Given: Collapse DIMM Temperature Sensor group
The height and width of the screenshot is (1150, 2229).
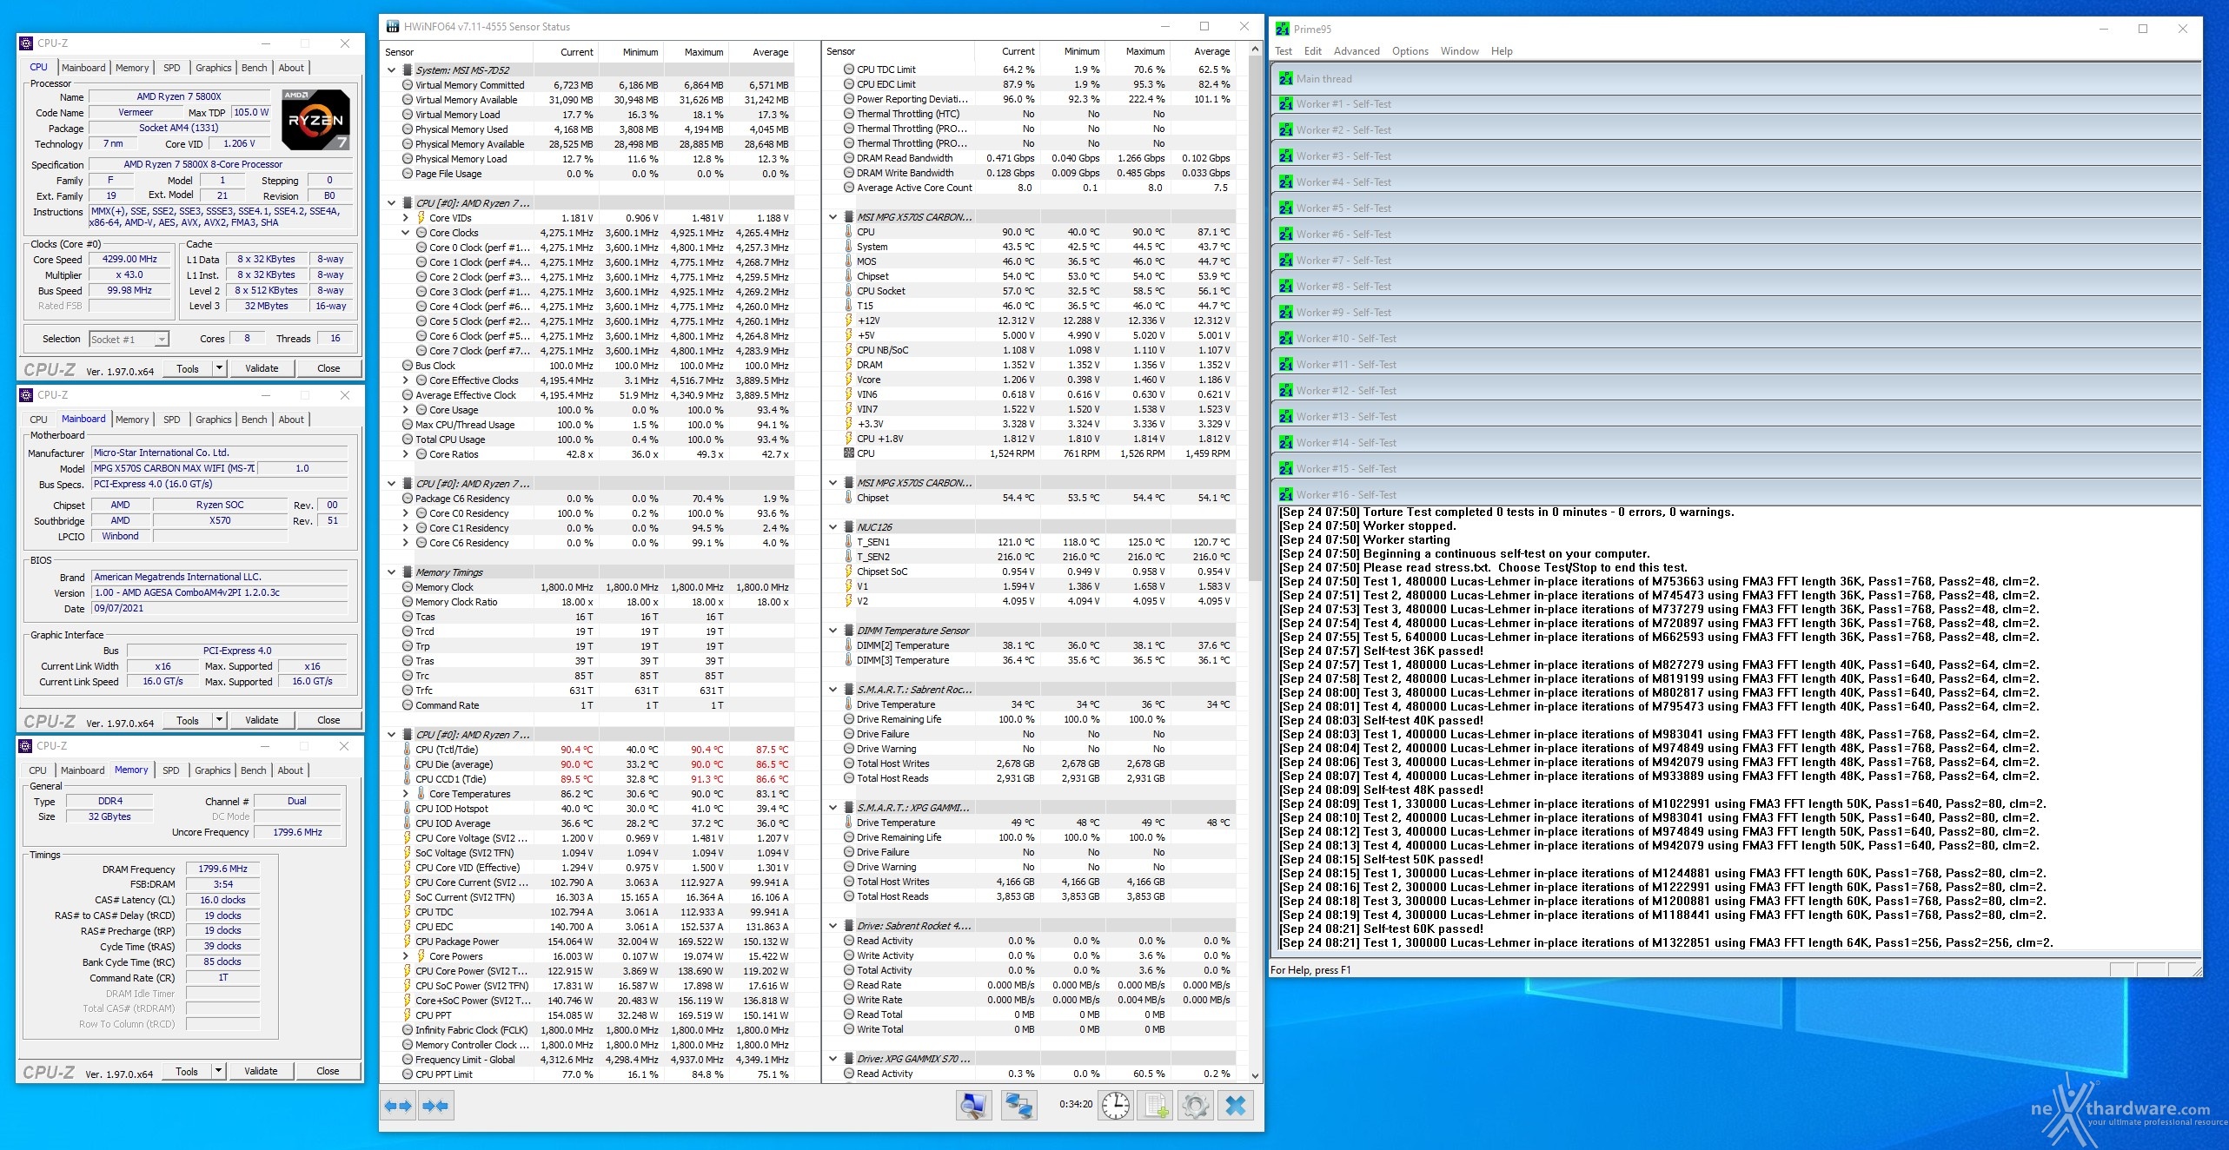Looking at the screenshot, I should [833, 631].
